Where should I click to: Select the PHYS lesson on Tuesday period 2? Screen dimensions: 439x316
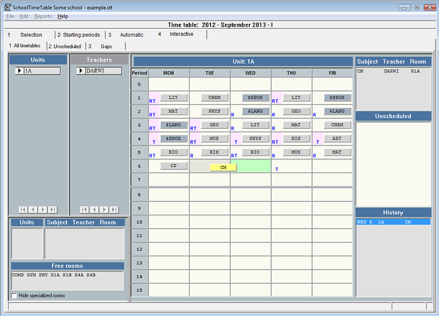coord(215,111)
